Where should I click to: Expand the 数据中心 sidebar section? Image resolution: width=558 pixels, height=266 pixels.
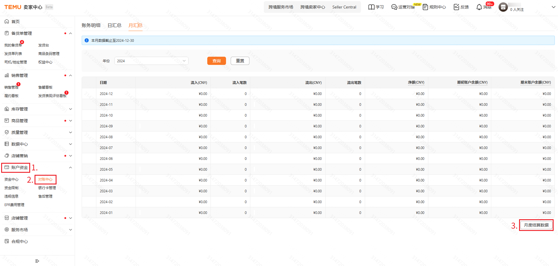tap(70, 144)
